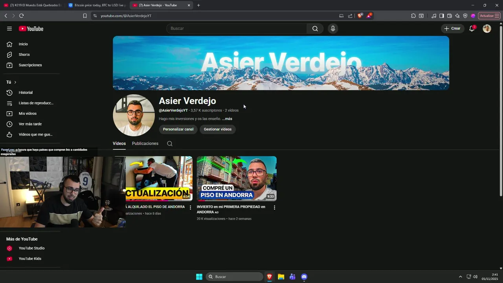The height and width of the screenshot is (283, 503).
Task: Toggle the browser sidebar panel icon
Action: click(x=442, y=16)
